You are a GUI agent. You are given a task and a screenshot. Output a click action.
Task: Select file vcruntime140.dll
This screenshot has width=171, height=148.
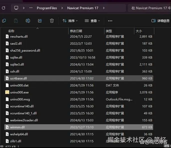pyautogui.click(x=79, y=106)
